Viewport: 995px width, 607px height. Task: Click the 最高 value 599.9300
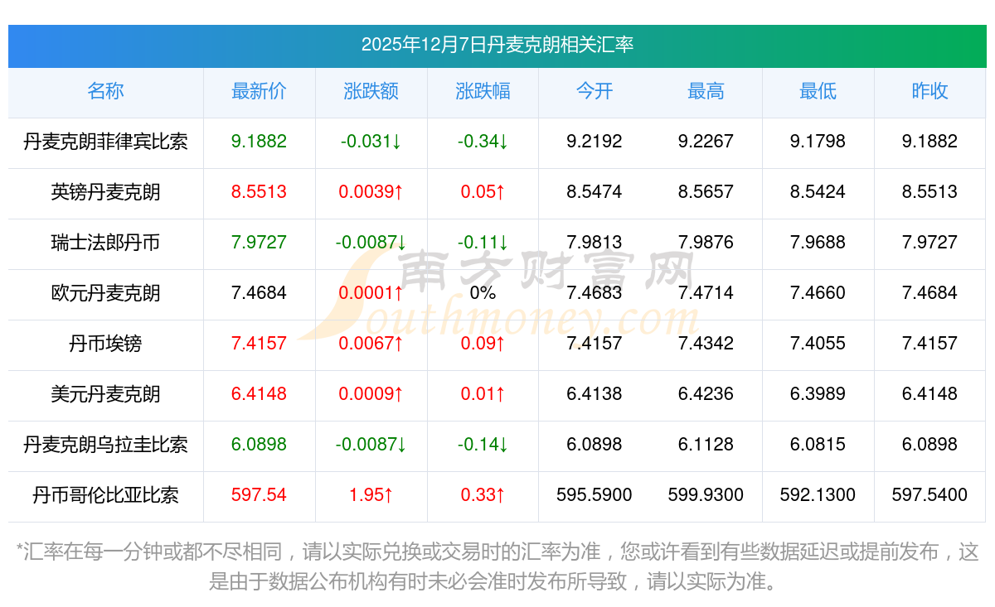(706, 495)
